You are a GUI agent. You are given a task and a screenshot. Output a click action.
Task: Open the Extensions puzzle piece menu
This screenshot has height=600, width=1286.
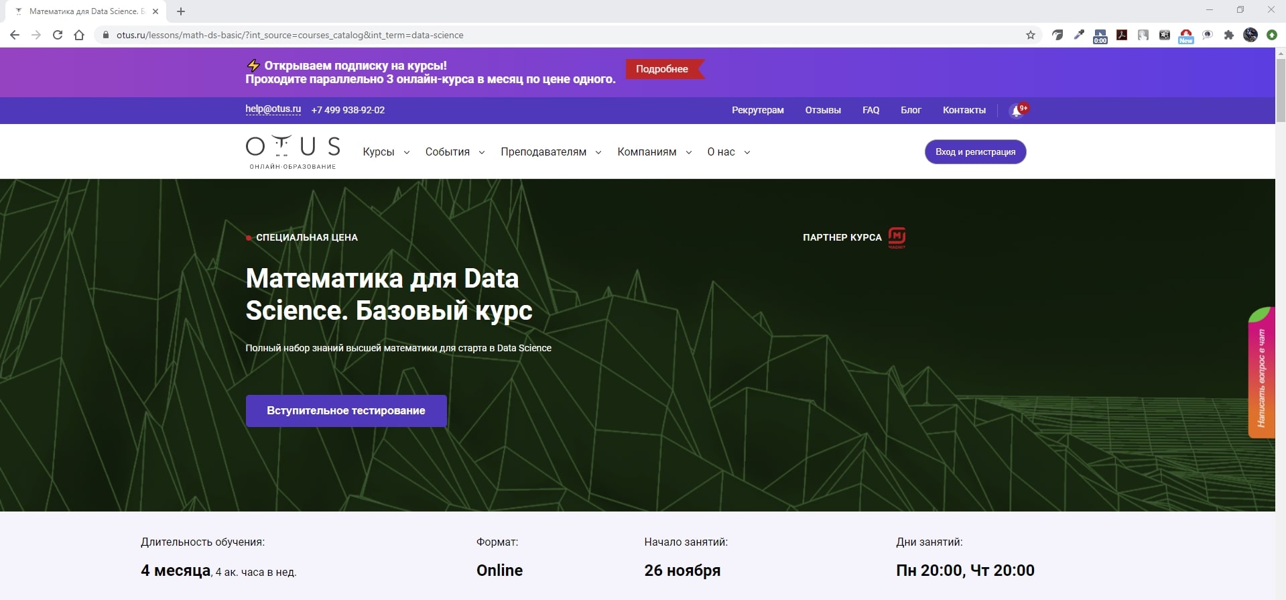[x=1229, y=35]
